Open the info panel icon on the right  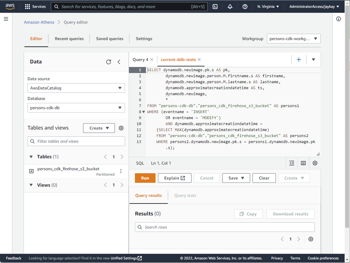point(338,19)
